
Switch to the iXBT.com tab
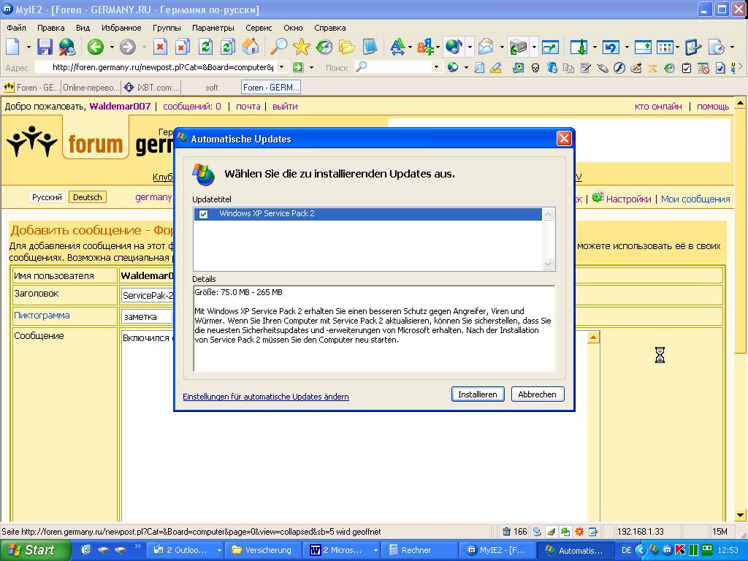point(152,88)
